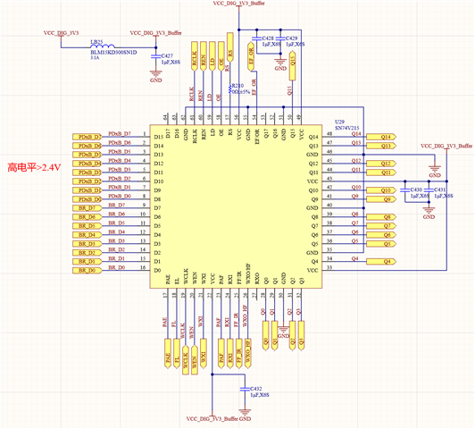Click the VCC_DIG_3V3 power label
The width and height of the screenshot is (475, 429).
coord(62,33)
